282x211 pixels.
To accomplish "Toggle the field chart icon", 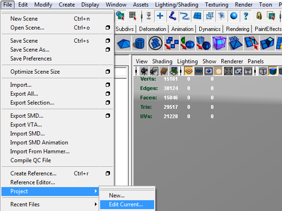I will (x=228, y=71).
